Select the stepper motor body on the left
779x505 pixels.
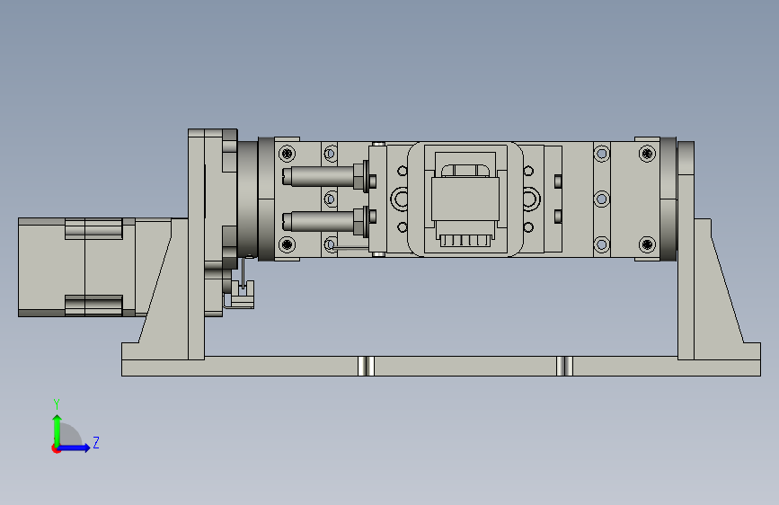pyautogui.click(x=76, y=267)
